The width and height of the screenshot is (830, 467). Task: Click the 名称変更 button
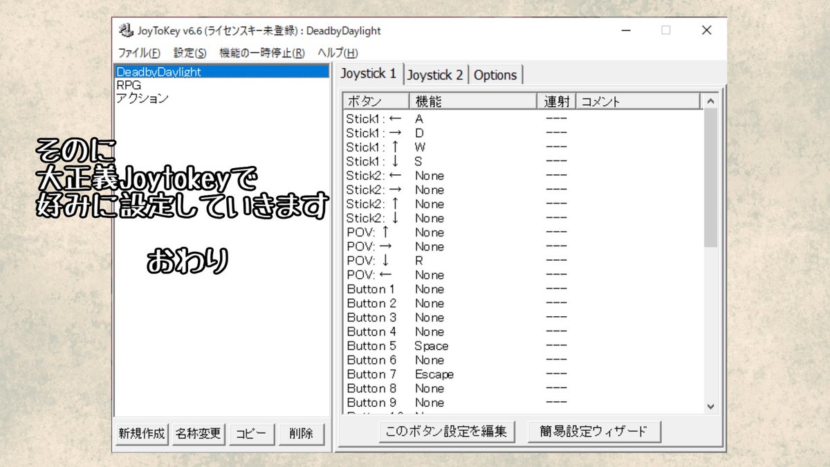pyautogui.click(x=198, y=434)
